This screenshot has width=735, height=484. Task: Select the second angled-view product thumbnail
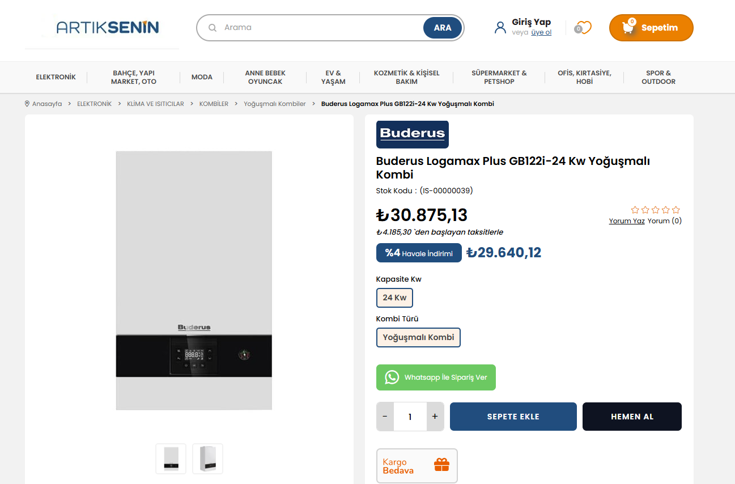(x=207, y=458)
